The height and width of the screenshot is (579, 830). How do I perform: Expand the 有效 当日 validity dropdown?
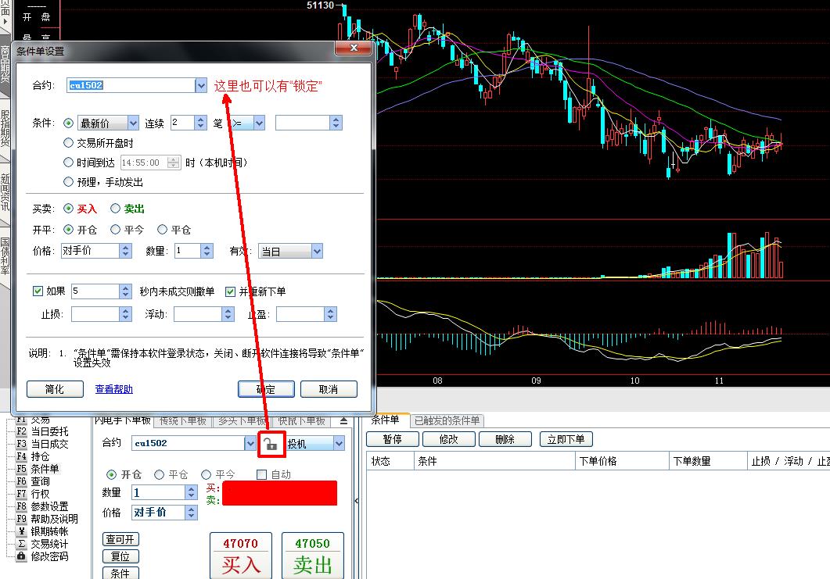[x=317, y=251]
